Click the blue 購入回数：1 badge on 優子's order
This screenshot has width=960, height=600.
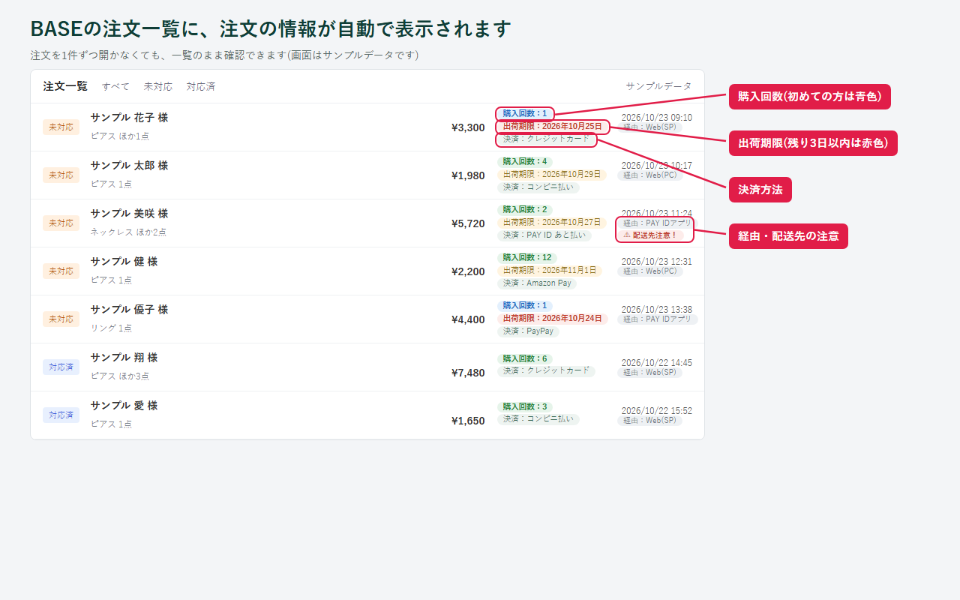coord(525,306)
